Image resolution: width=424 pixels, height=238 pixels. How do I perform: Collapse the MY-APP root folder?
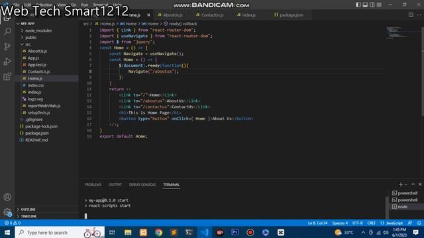[x=46, y=24]
